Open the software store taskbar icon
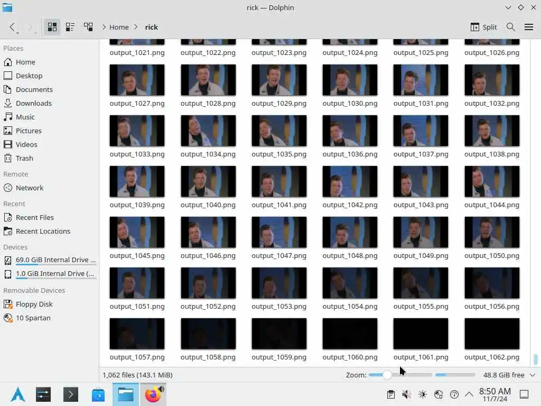 coord(98,394)
